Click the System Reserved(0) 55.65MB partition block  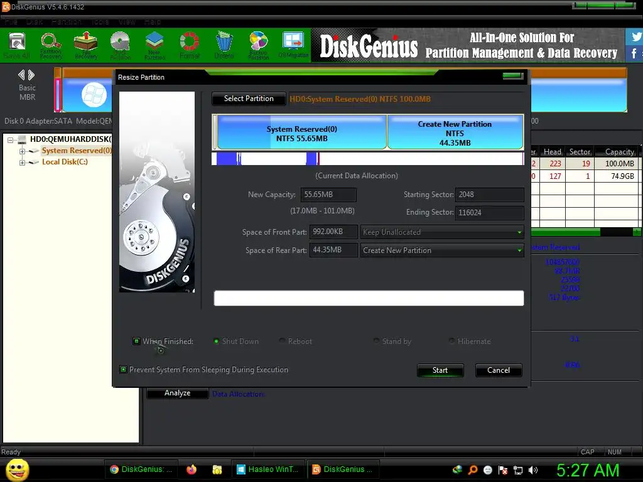(x=302, y=132)
